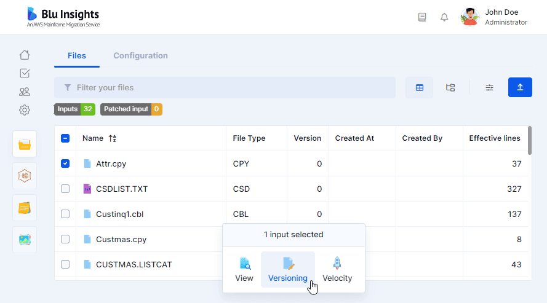Open the team members sidebar icon
The image size is (547, 303).
coord(25,92)
